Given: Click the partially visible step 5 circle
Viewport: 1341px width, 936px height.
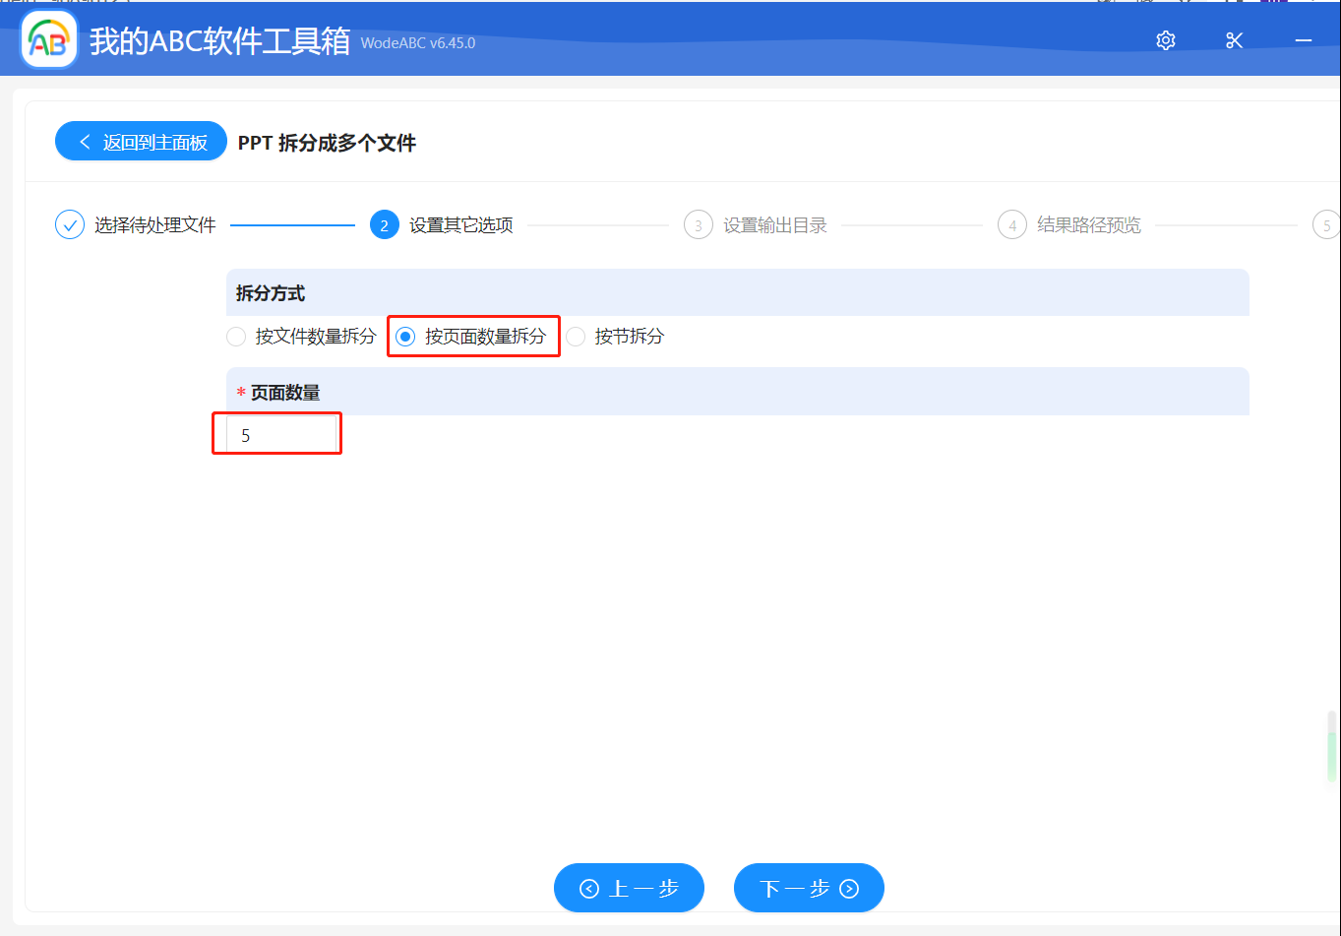Looking at the screenshot, I should click(1325, 224).
